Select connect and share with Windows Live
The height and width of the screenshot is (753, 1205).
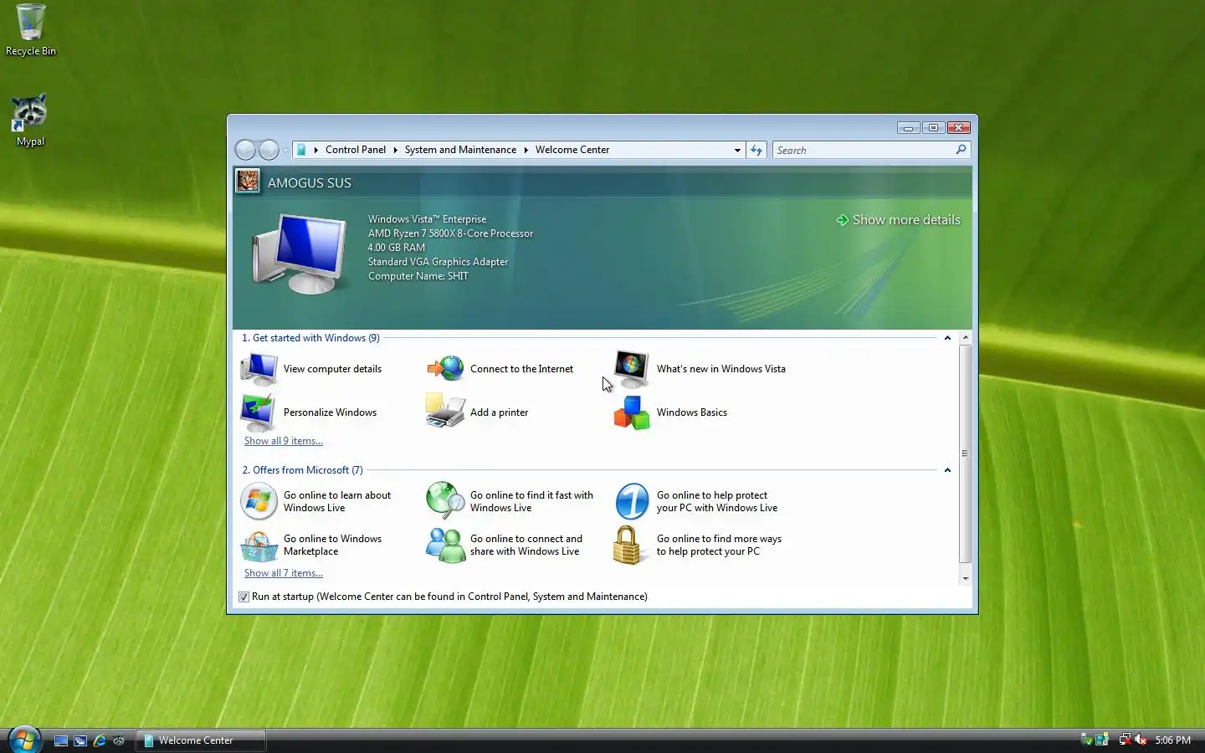pyautogui.click(x=505, y=546)
